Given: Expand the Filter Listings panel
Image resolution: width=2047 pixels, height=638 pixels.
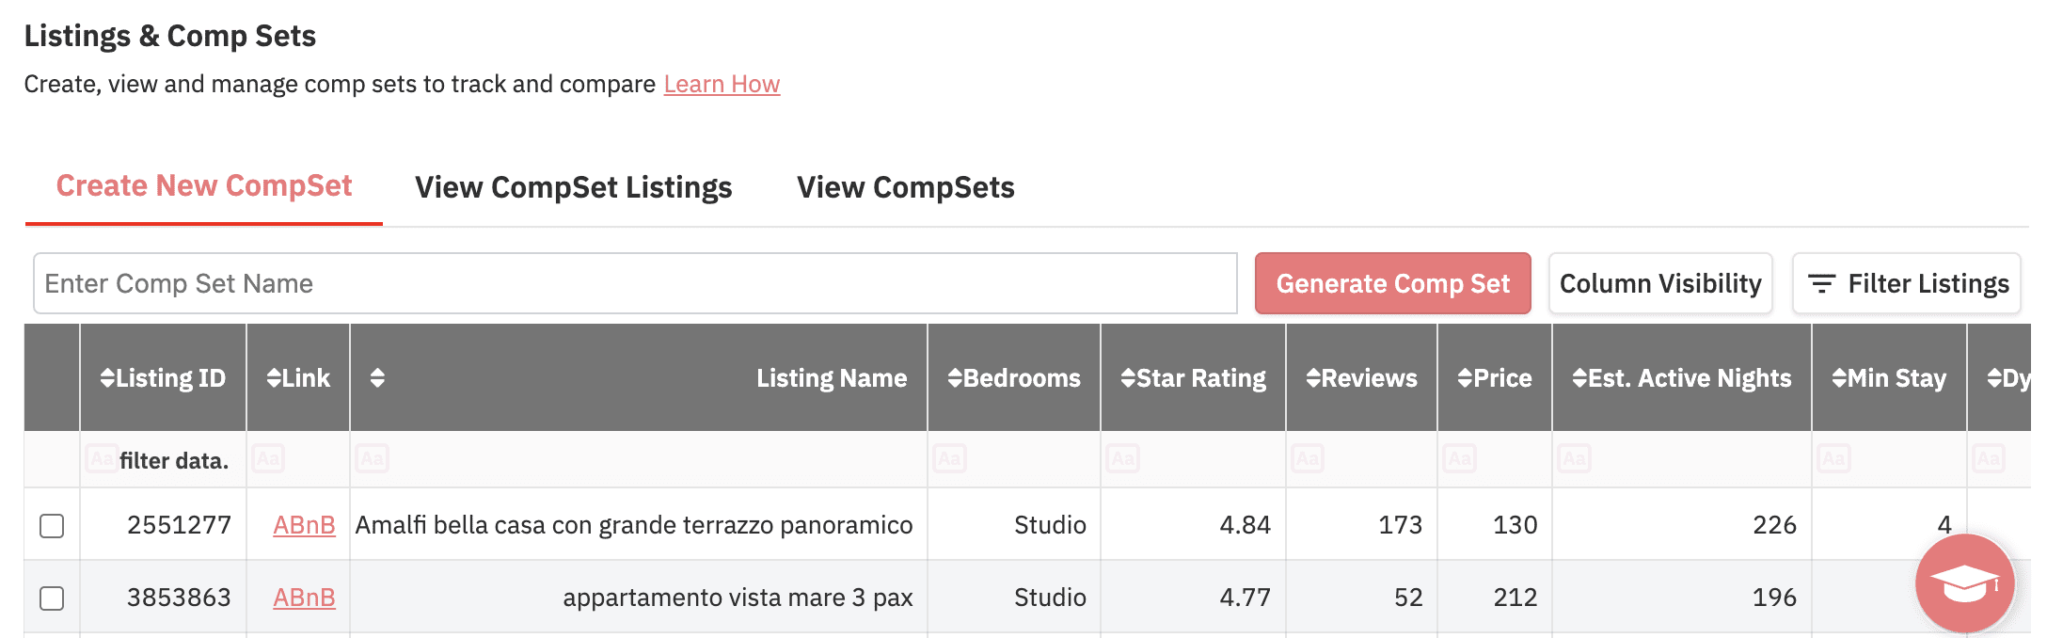Looking at the screenshot, I should pyautogui.click(x=1906, y=283).
